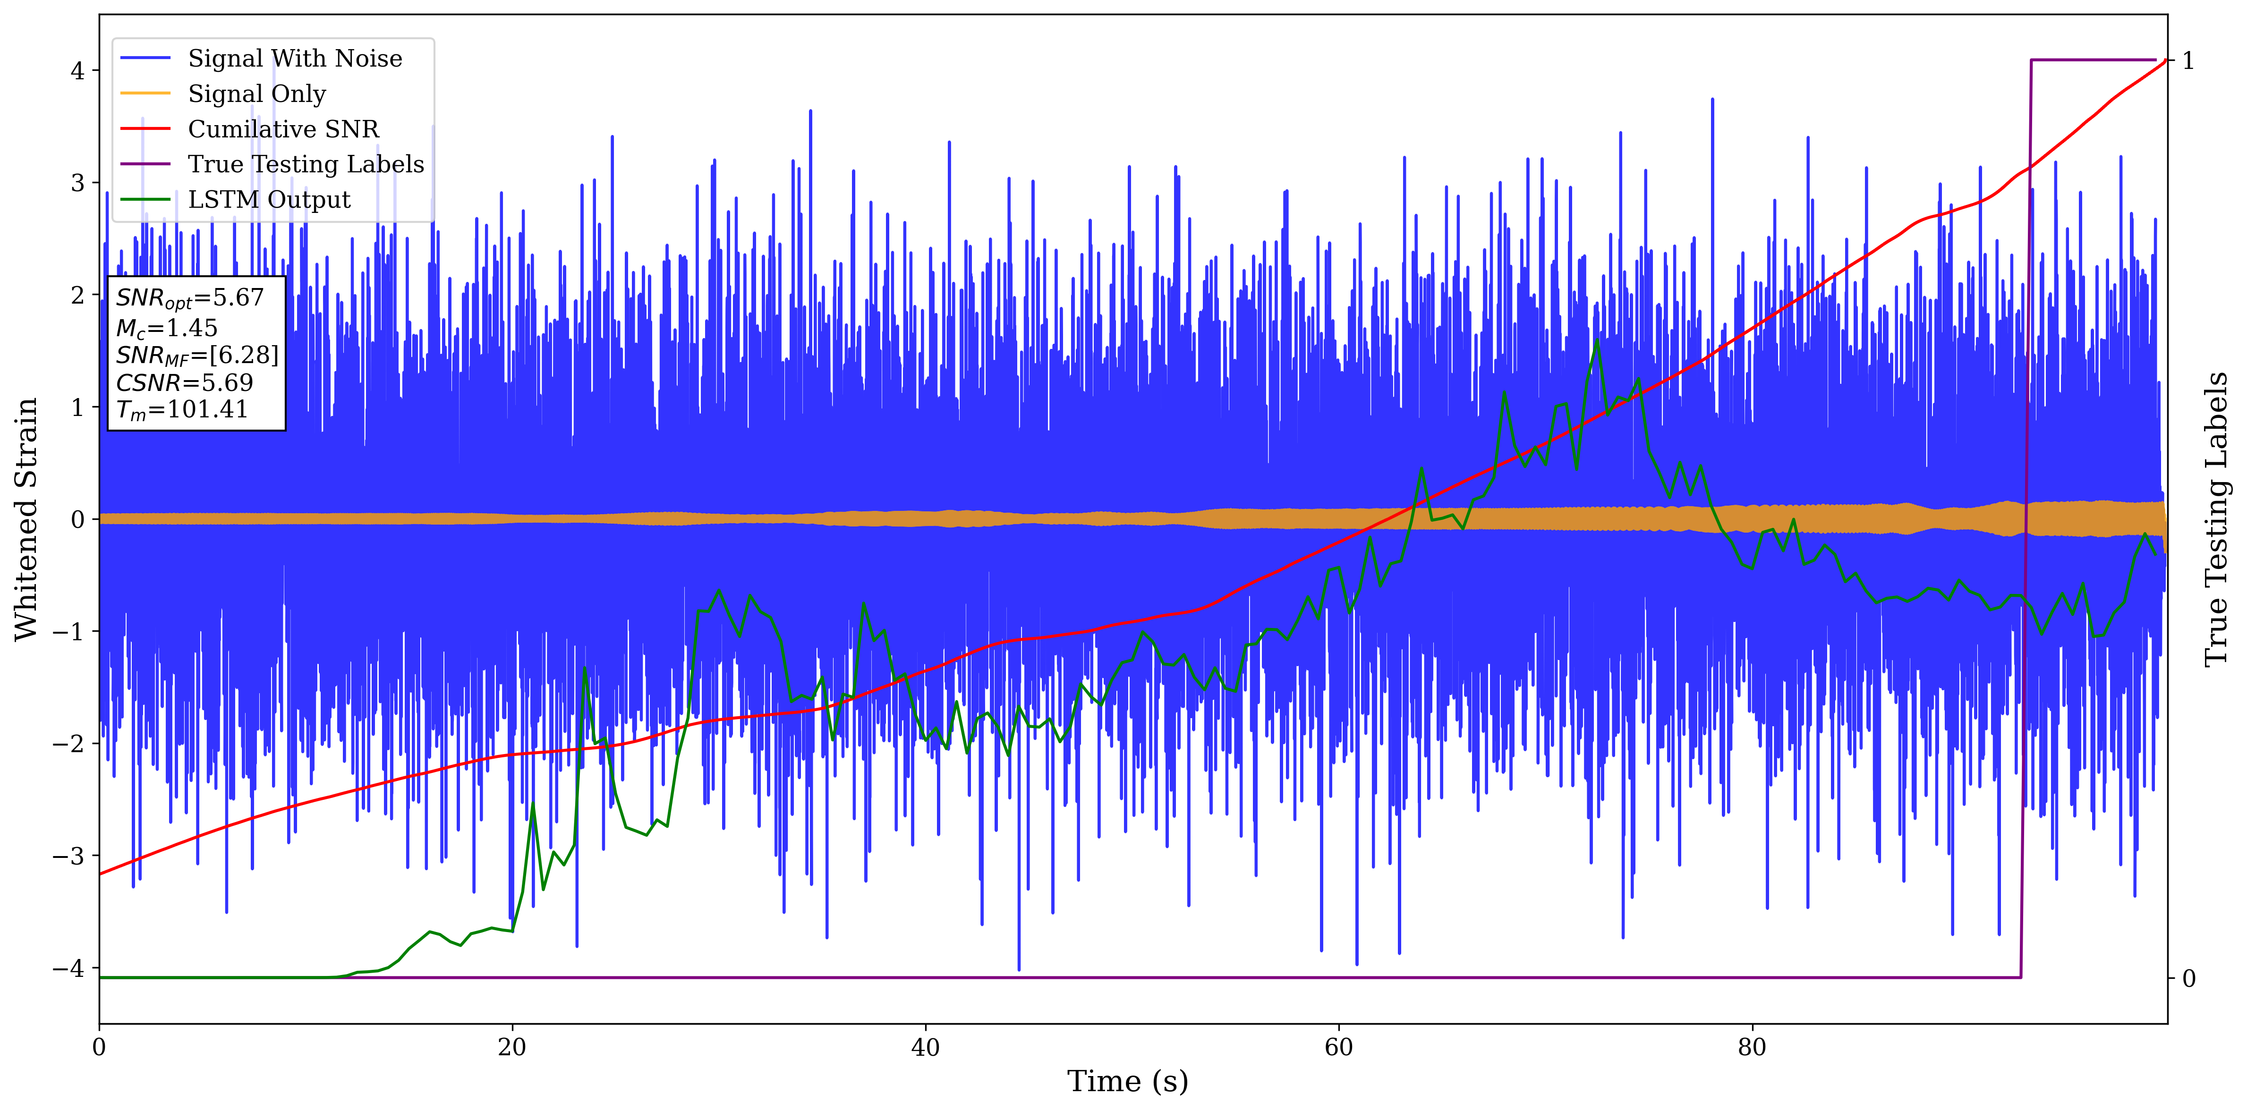Click the SNR_opt=5.67 annotation text

tap(189, 298)
